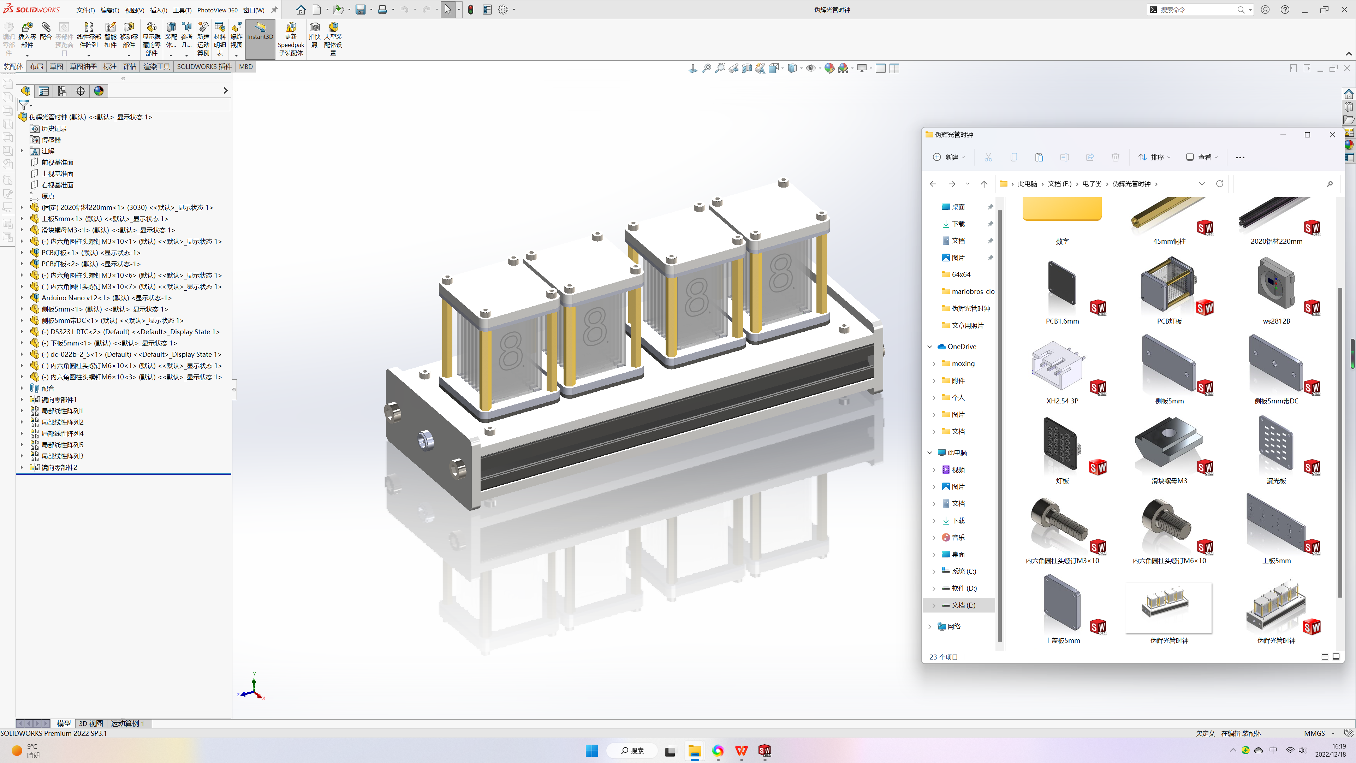Open File Explorer from the taskbar
This screenshot has width=1356, height=763.
[x=694, y=750]
